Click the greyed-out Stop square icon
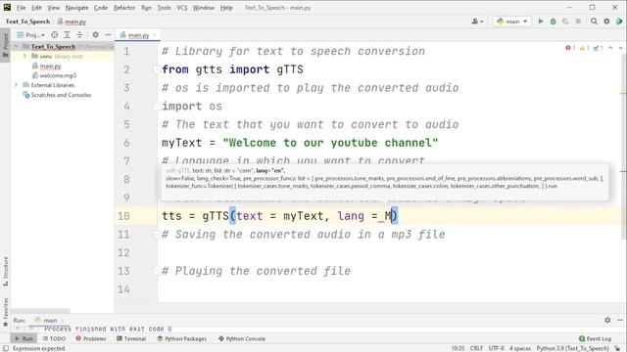Screen dimensions: 627x352 (x=578, y=22)
